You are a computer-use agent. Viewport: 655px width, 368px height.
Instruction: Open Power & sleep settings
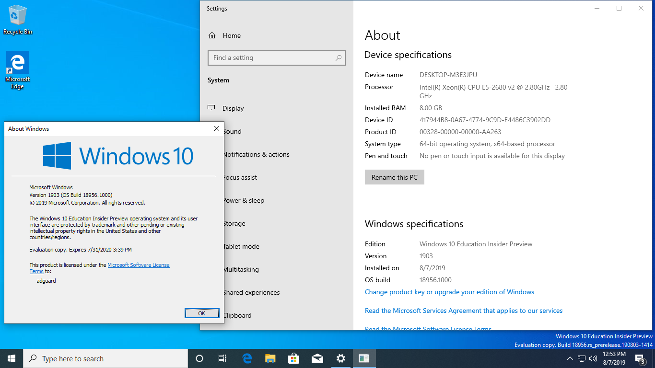(x=244, y=200)
